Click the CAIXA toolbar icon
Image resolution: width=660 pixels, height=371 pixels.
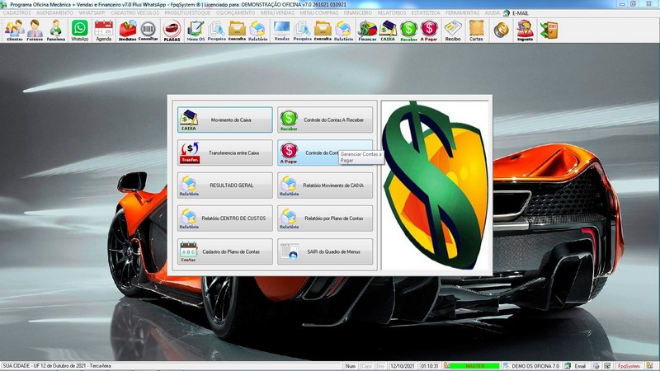388,31
